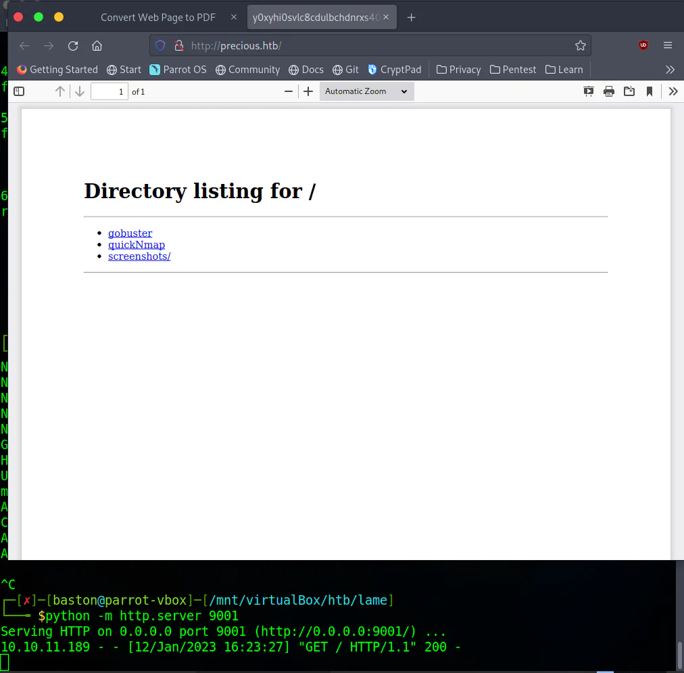The image size is (684, 673).
Task: Bookmark this page with the star
Action: (580, 45)
